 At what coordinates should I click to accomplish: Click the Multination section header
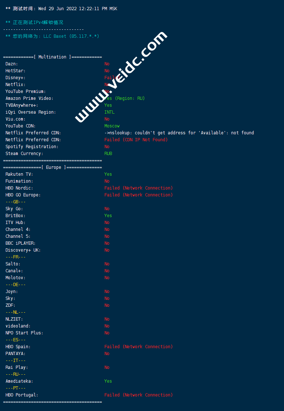(x=53, y=57)
